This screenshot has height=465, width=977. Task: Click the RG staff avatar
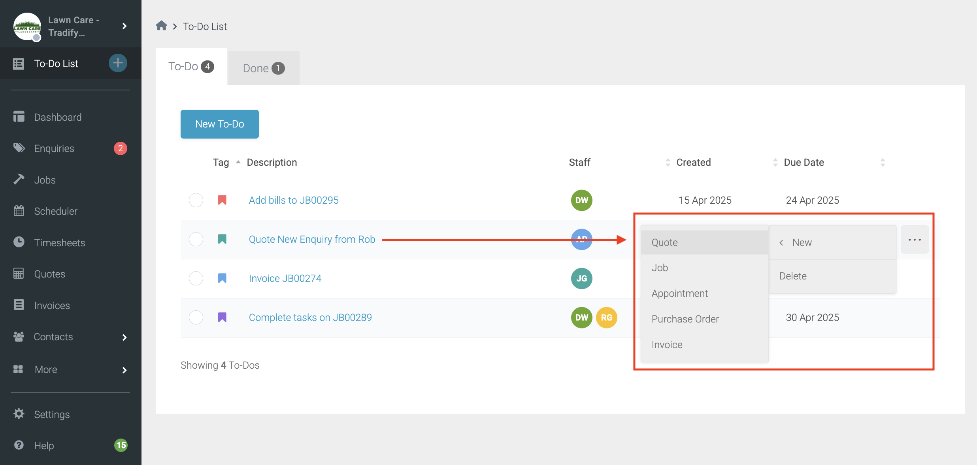pyautogui.click(x=607, y=317)
